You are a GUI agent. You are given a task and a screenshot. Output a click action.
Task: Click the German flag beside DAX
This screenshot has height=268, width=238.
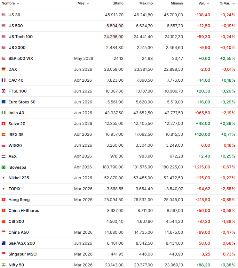click(x=4, y=69)
